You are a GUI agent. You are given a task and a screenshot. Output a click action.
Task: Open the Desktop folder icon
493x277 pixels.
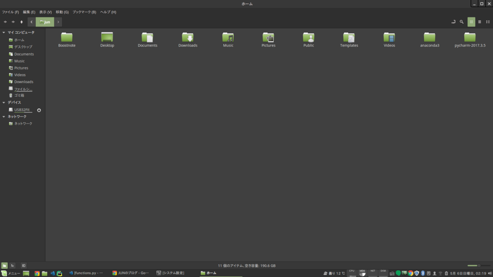point(107,39)
